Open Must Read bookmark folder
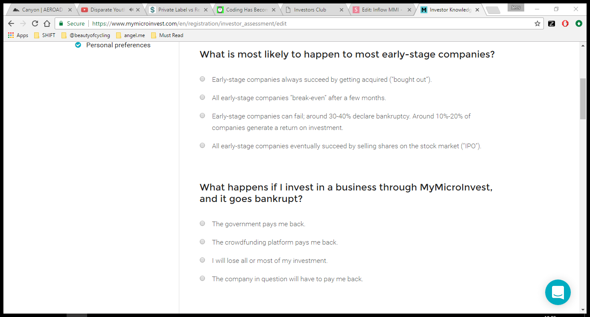The image size is (590, 317). tap(167, 35)
